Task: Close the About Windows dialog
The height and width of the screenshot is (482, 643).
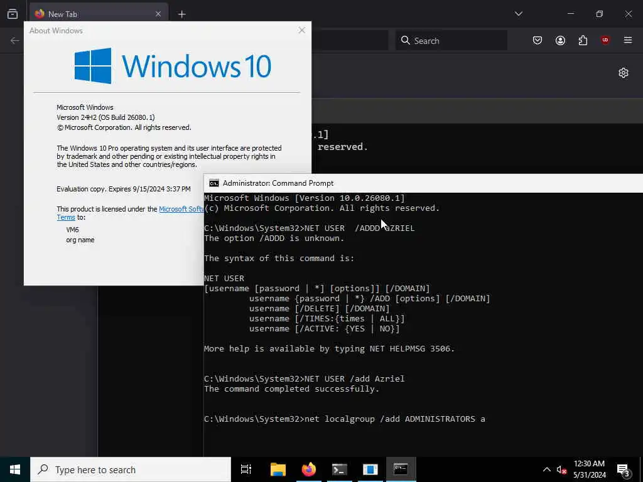Action: pyautogui.click(x=302, y=30)
